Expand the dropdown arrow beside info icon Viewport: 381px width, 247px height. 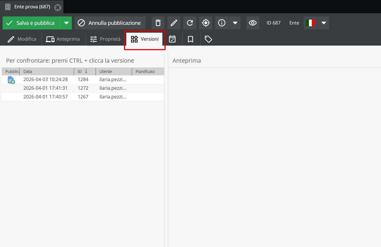pyautogui.click(x=235, y=23)
